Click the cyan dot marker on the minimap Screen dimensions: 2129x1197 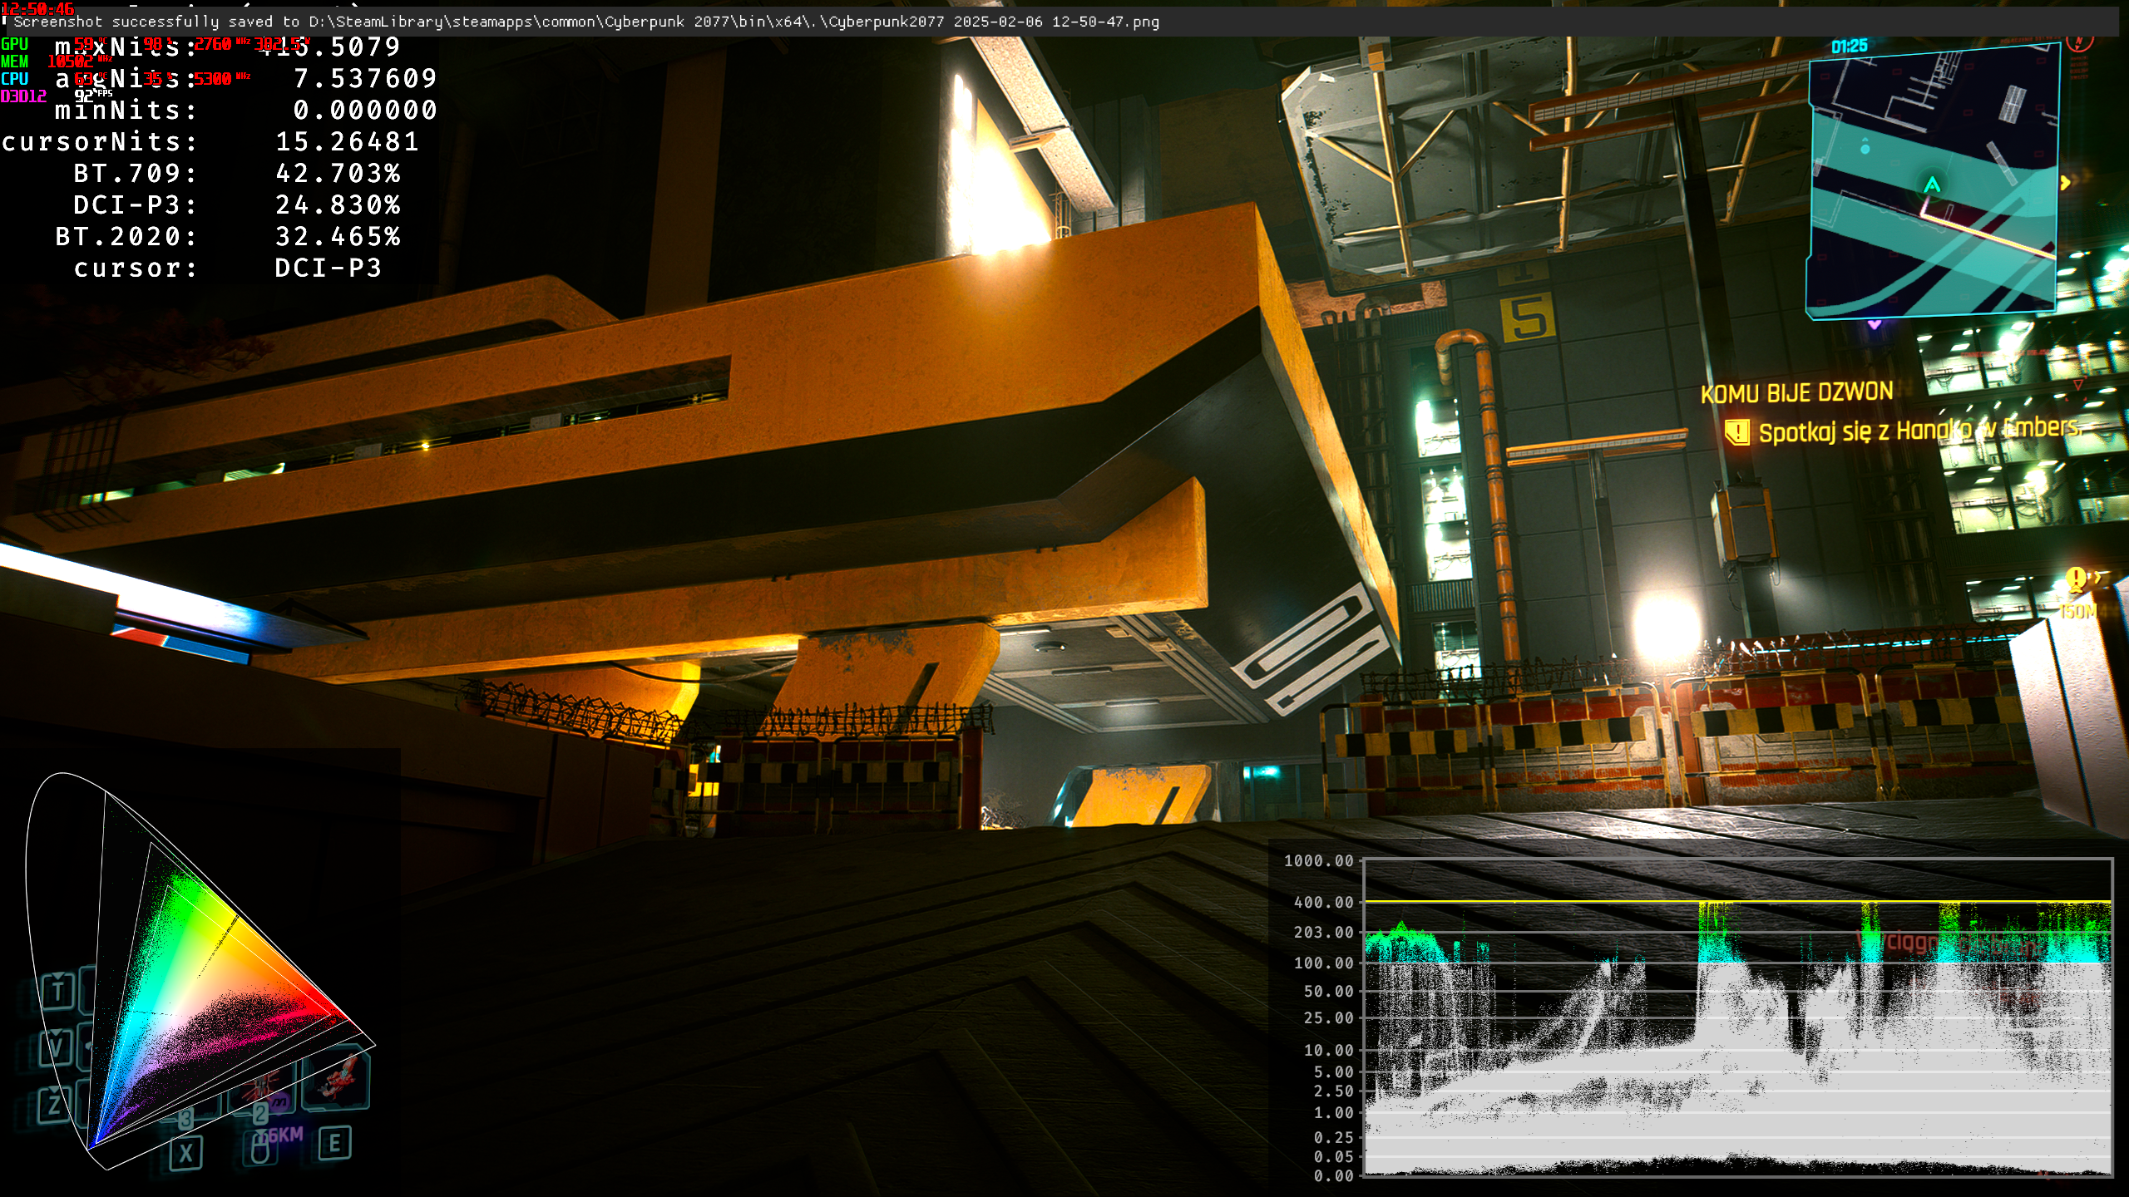coord(1865,149)
